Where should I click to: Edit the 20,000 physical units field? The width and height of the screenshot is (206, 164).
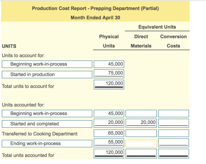(x=109, y=123)
